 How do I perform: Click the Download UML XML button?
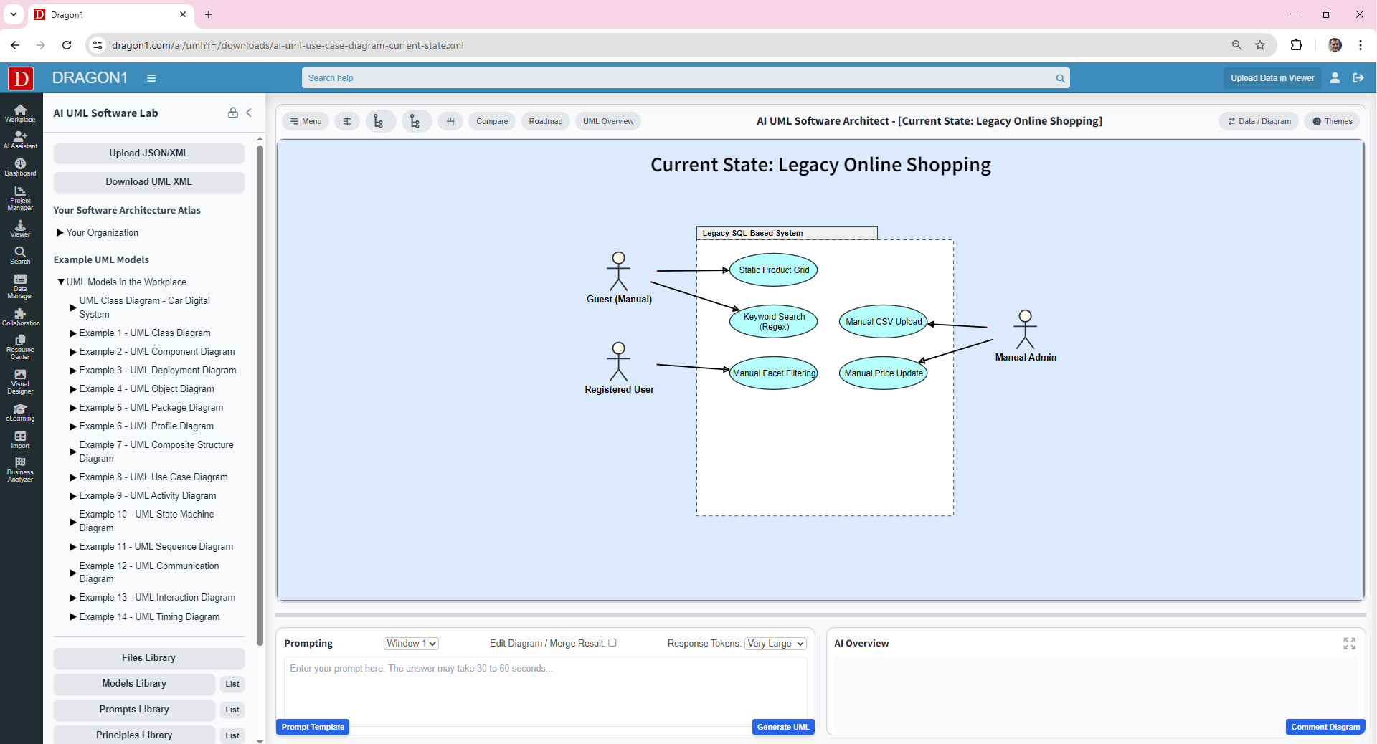148,182
